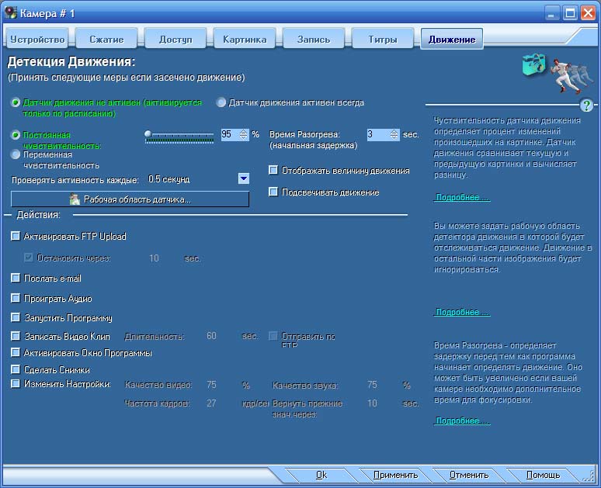Screen dimensions: 601x488
Task: Click the video clip Длительность value 60
Action: coord(211,336)
